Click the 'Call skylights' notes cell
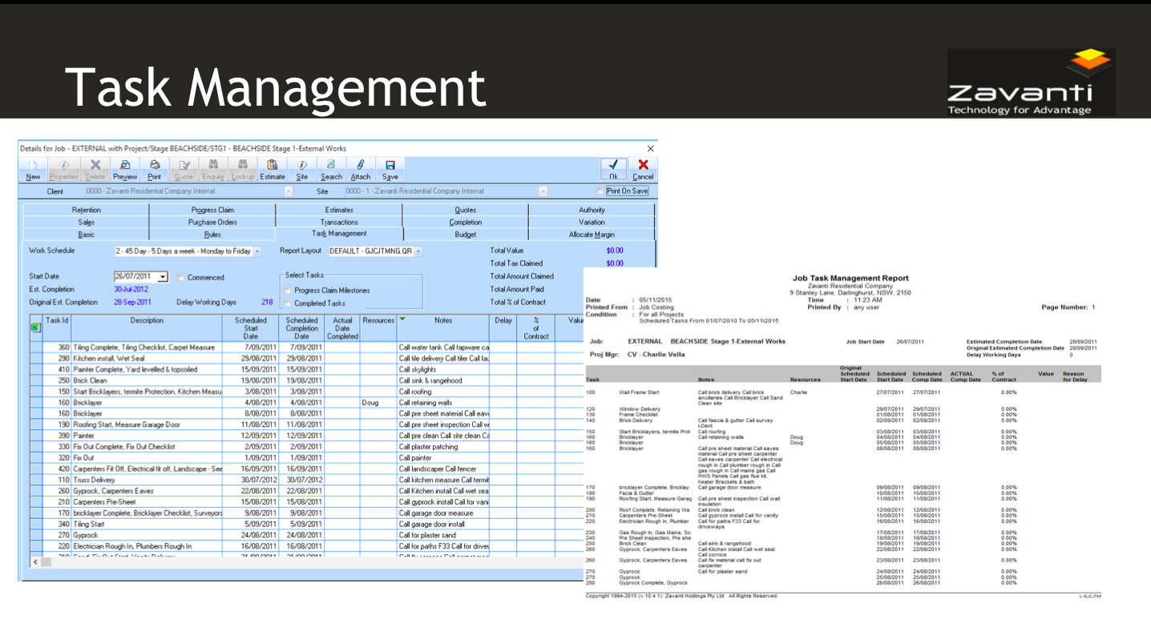 click(x=443, y=370)
